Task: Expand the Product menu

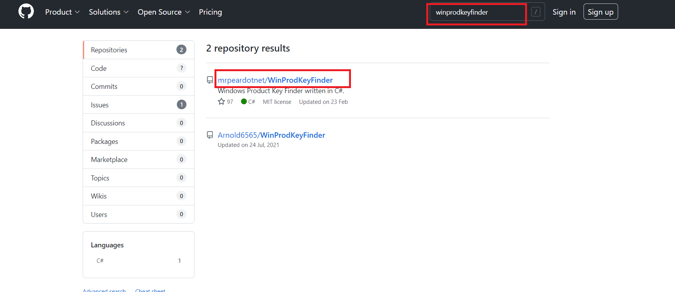Action: click(62, 12)
